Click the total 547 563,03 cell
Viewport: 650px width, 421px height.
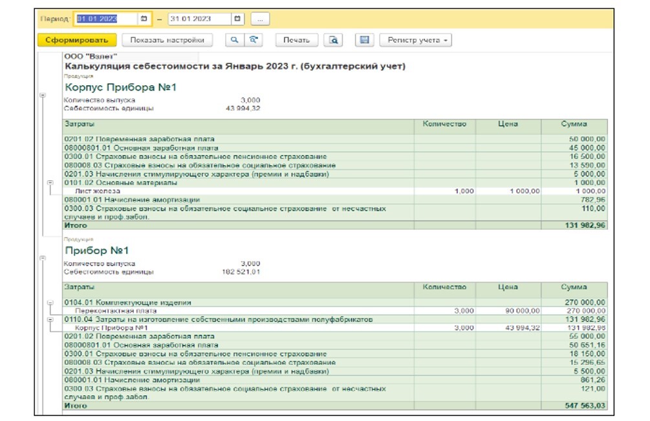click(x=585, y=406)
